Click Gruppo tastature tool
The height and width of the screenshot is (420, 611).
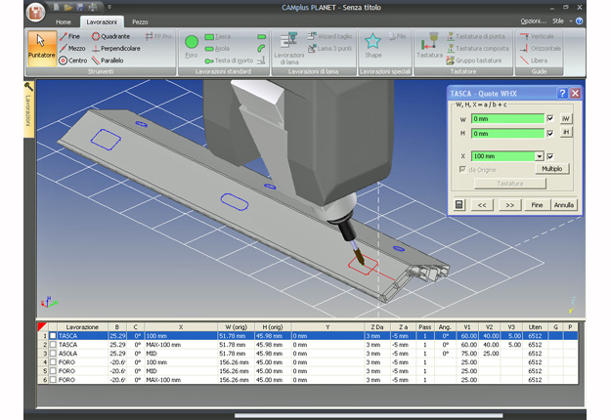coord(474,61)
